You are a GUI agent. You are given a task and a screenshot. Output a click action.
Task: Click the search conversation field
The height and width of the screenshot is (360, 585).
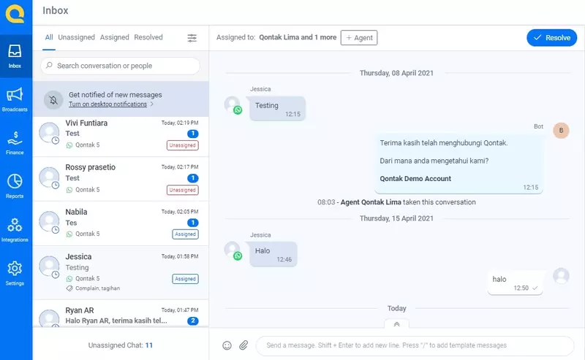(x=121, y=66)
